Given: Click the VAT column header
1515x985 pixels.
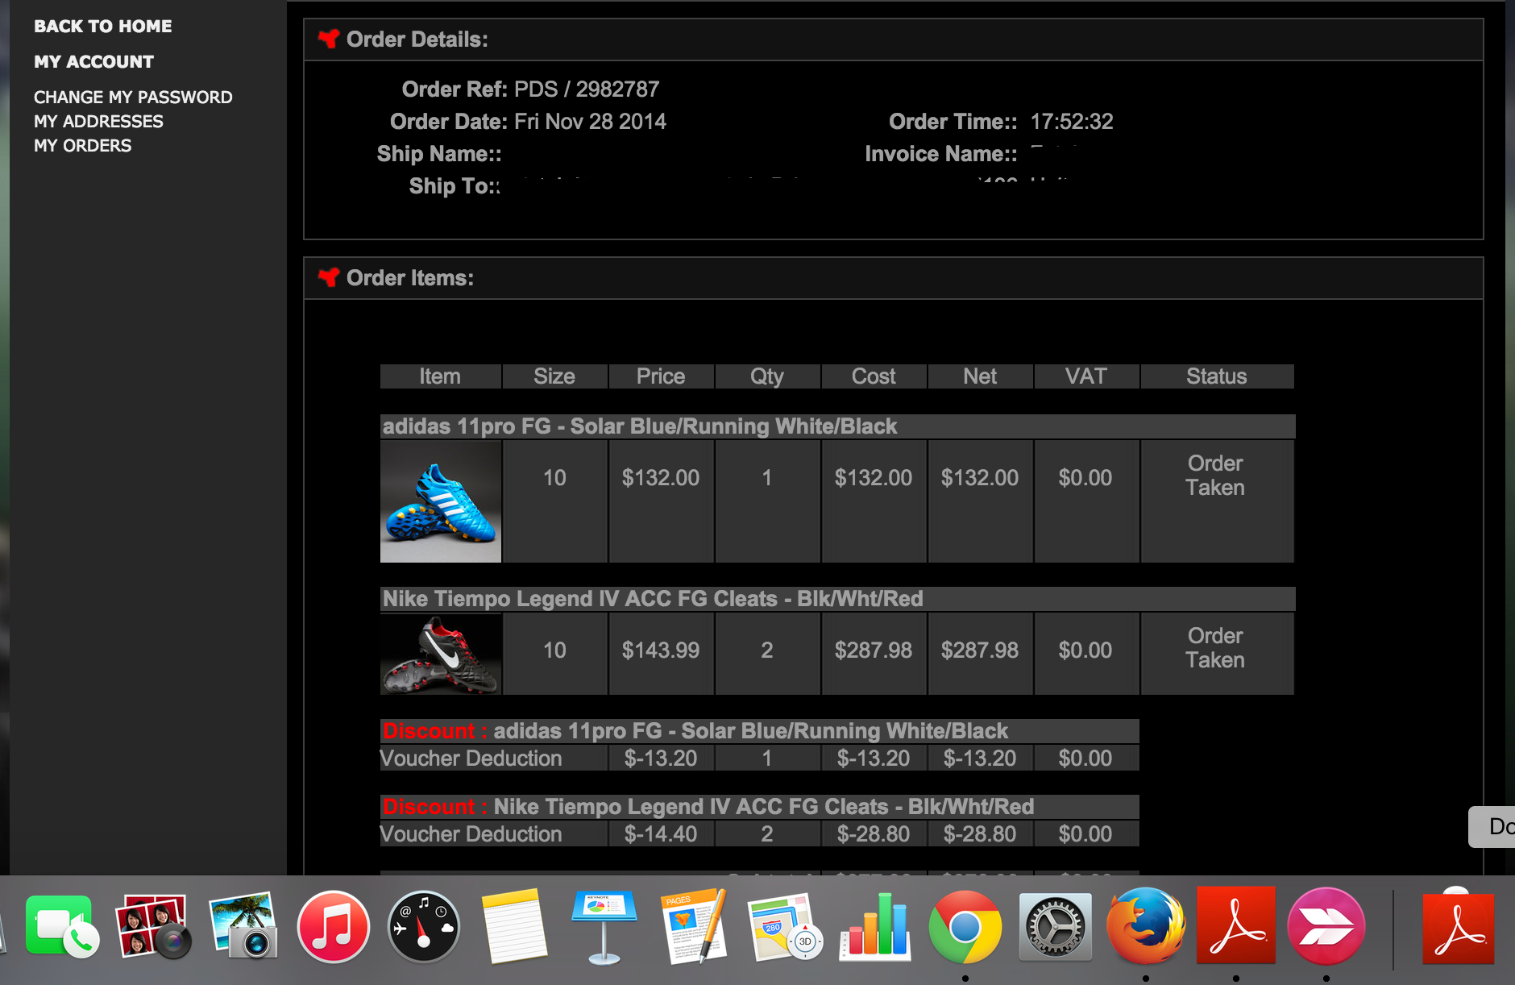Looking at the screenshot, I should click(x=1086, y=376).
